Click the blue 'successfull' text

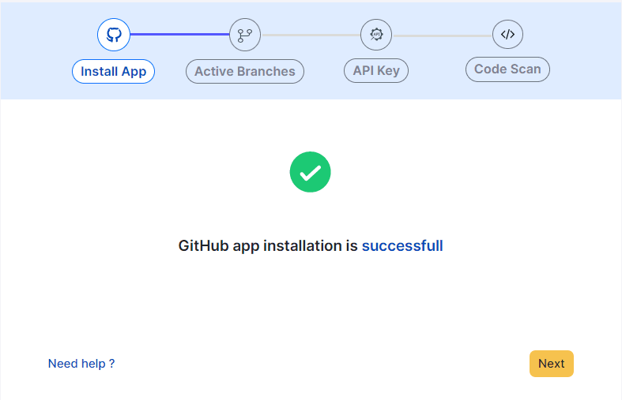(x=402, y=246)
